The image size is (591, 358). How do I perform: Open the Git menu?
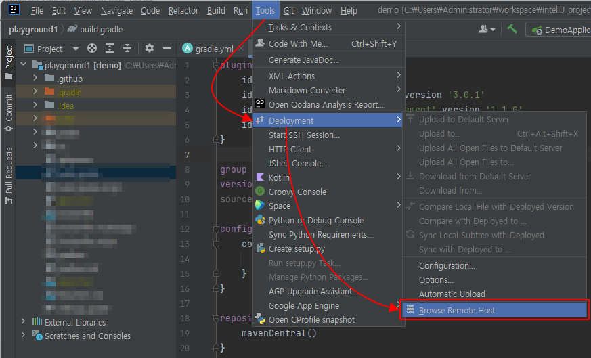pyautogui.click(x=288, y=11)
